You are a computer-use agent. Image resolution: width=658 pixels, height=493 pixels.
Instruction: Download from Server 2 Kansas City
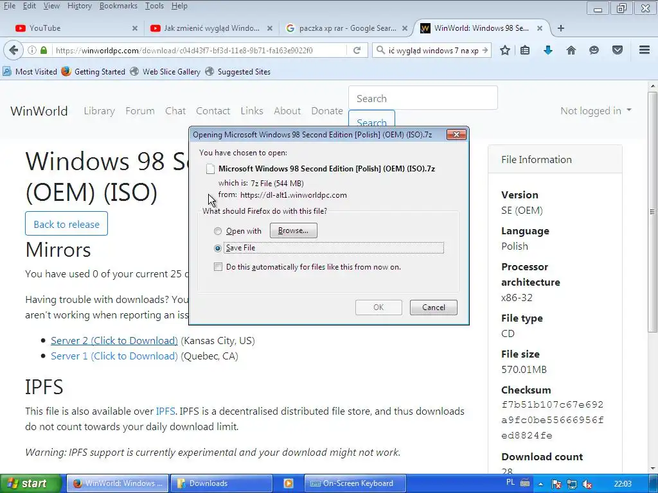(x=114, y=340)
